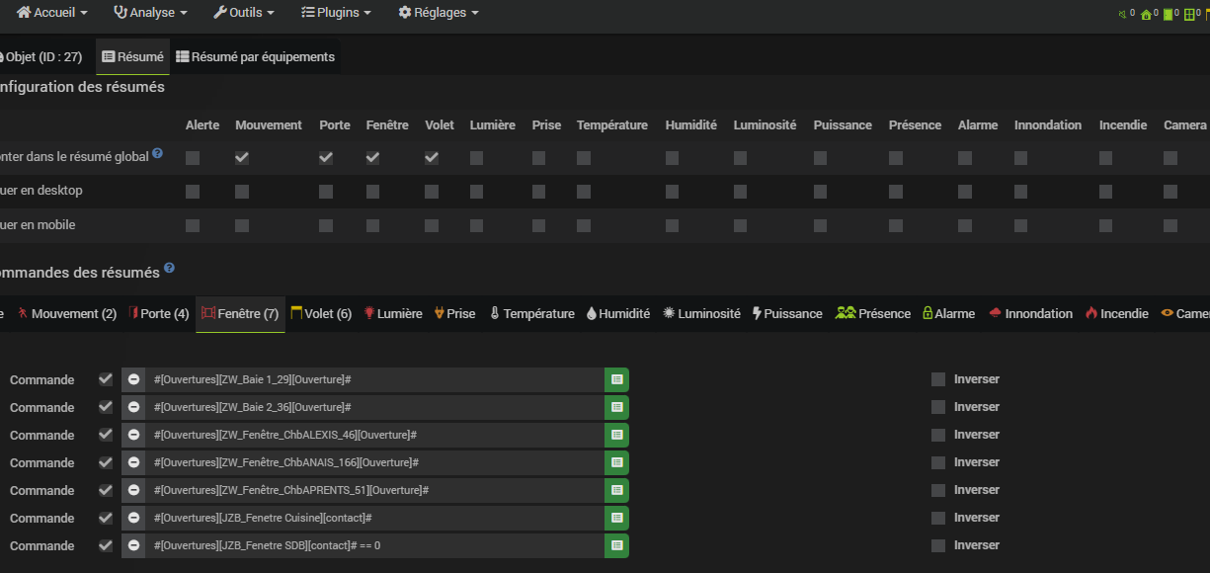1210x573 pixels.
Task: Remove the ZW_Baie 2_36 command with minus icon
Action: (133, 407)
